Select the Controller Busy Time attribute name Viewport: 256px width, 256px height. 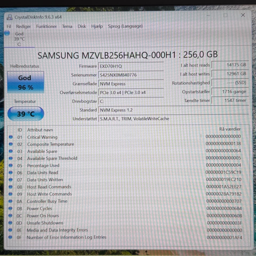[47, 201]
